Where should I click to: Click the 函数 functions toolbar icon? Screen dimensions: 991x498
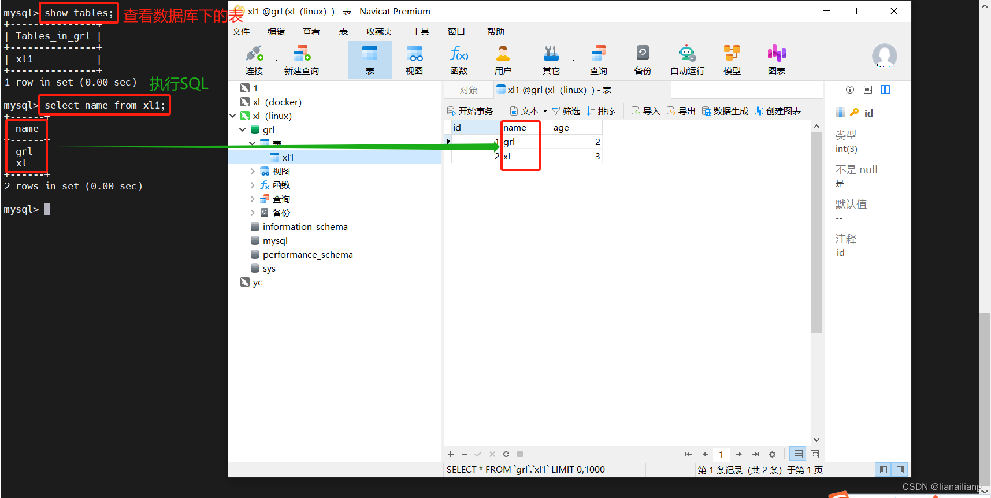tap(459, 60)
